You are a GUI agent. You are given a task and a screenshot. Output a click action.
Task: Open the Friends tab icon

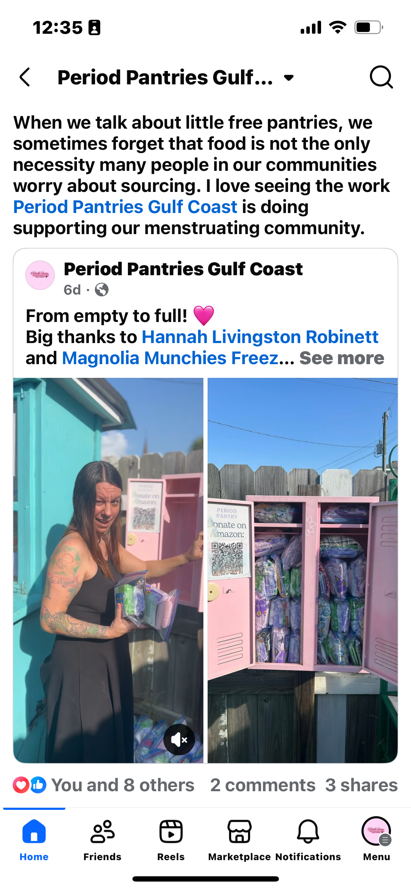tap(102, 832)
